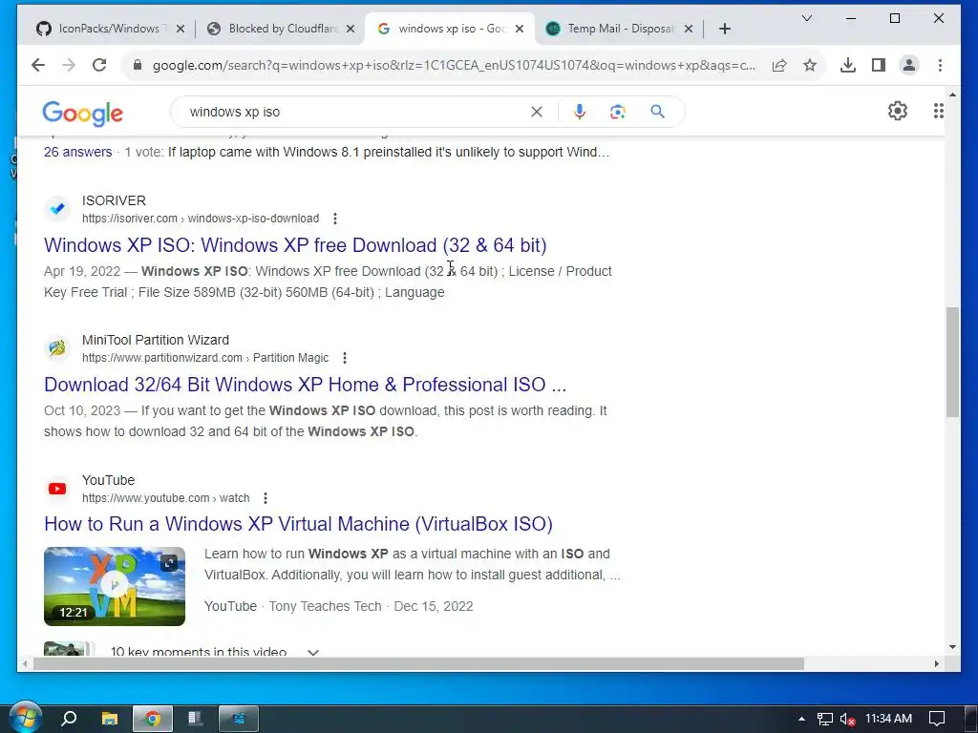Open How to Run Windows XP Virtual Machine link
Image resolution: width=978 pixels, height=733 pixels.
point(298,524)
